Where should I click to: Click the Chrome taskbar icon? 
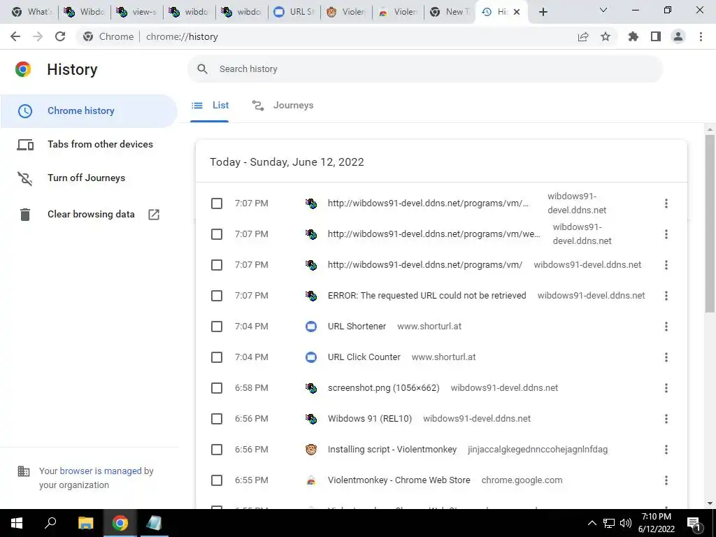pos(120,523)
